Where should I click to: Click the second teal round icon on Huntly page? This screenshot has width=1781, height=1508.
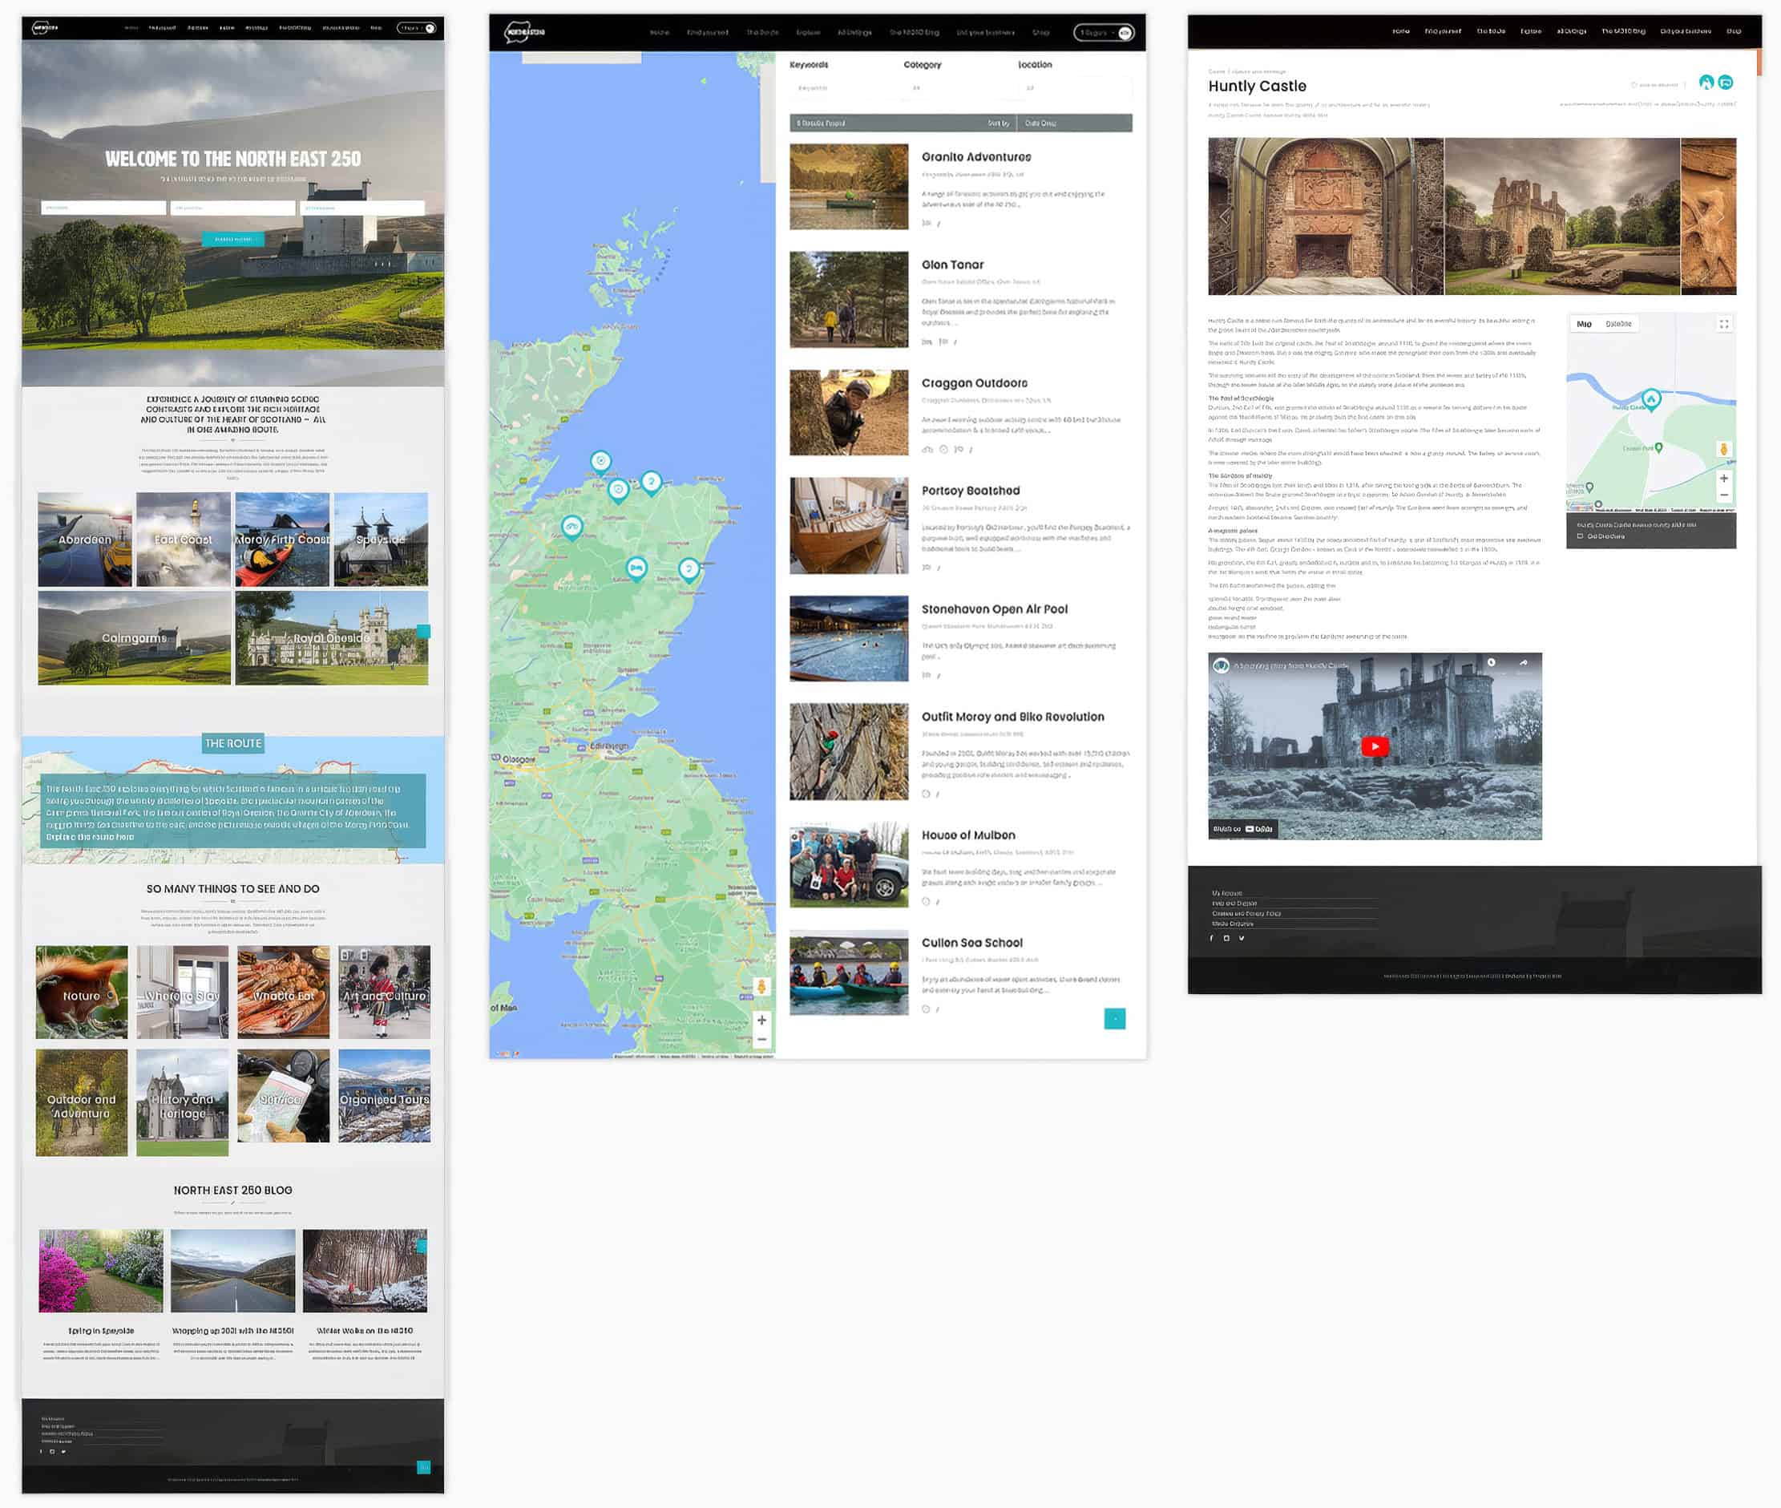(x=1726, y=82)
